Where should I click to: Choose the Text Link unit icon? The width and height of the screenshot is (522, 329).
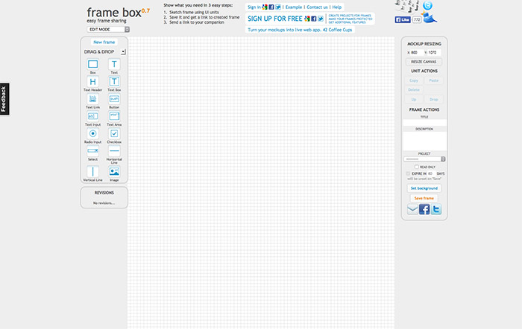coord(93,98)
